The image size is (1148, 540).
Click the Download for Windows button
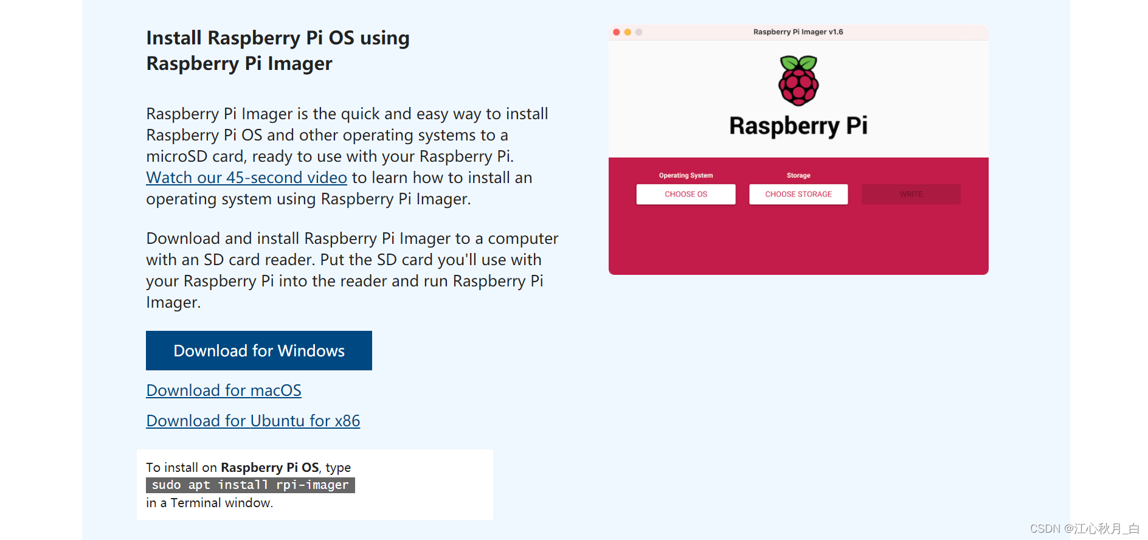point(259,350)
